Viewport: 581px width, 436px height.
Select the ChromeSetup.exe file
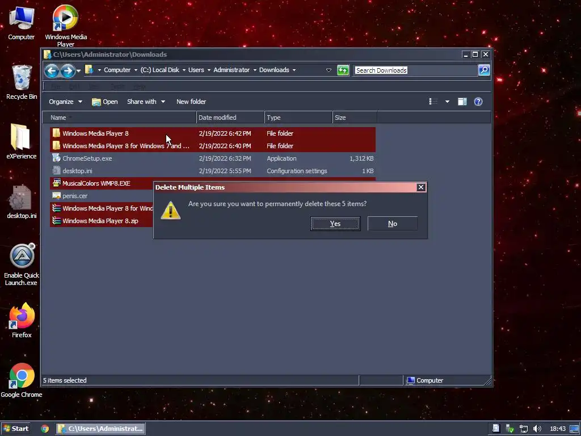click(x=213, y=158)
